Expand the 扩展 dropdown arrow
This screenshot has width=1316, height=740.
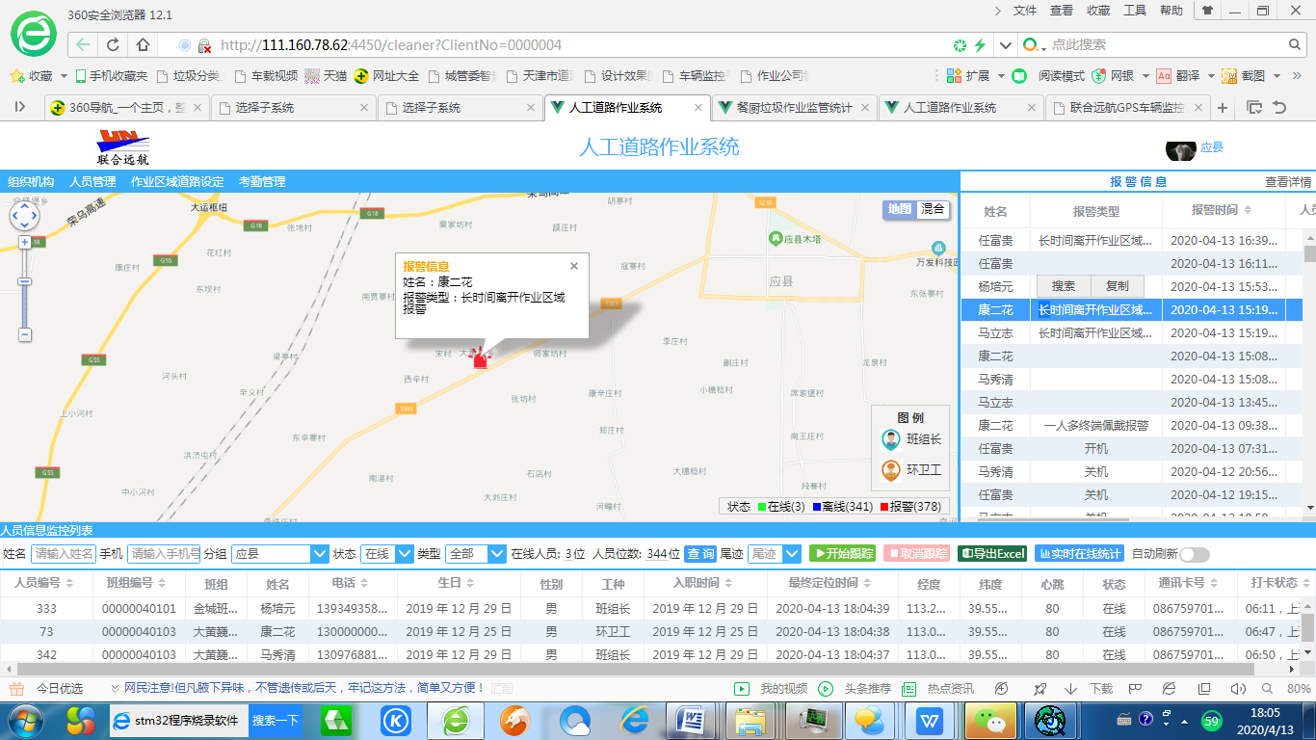pyautogui.click(x=1001, y=75)
